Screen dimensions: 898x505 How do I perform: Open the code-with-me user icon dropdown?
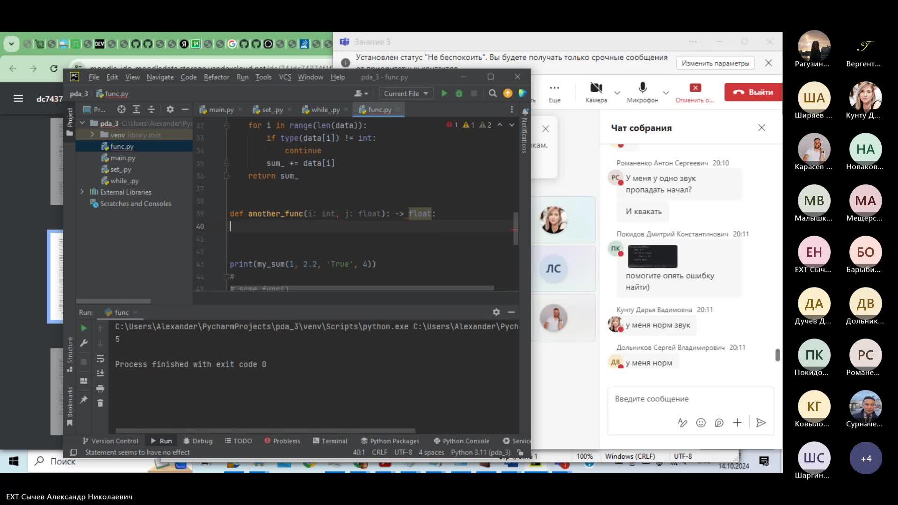tap(361, 94)
